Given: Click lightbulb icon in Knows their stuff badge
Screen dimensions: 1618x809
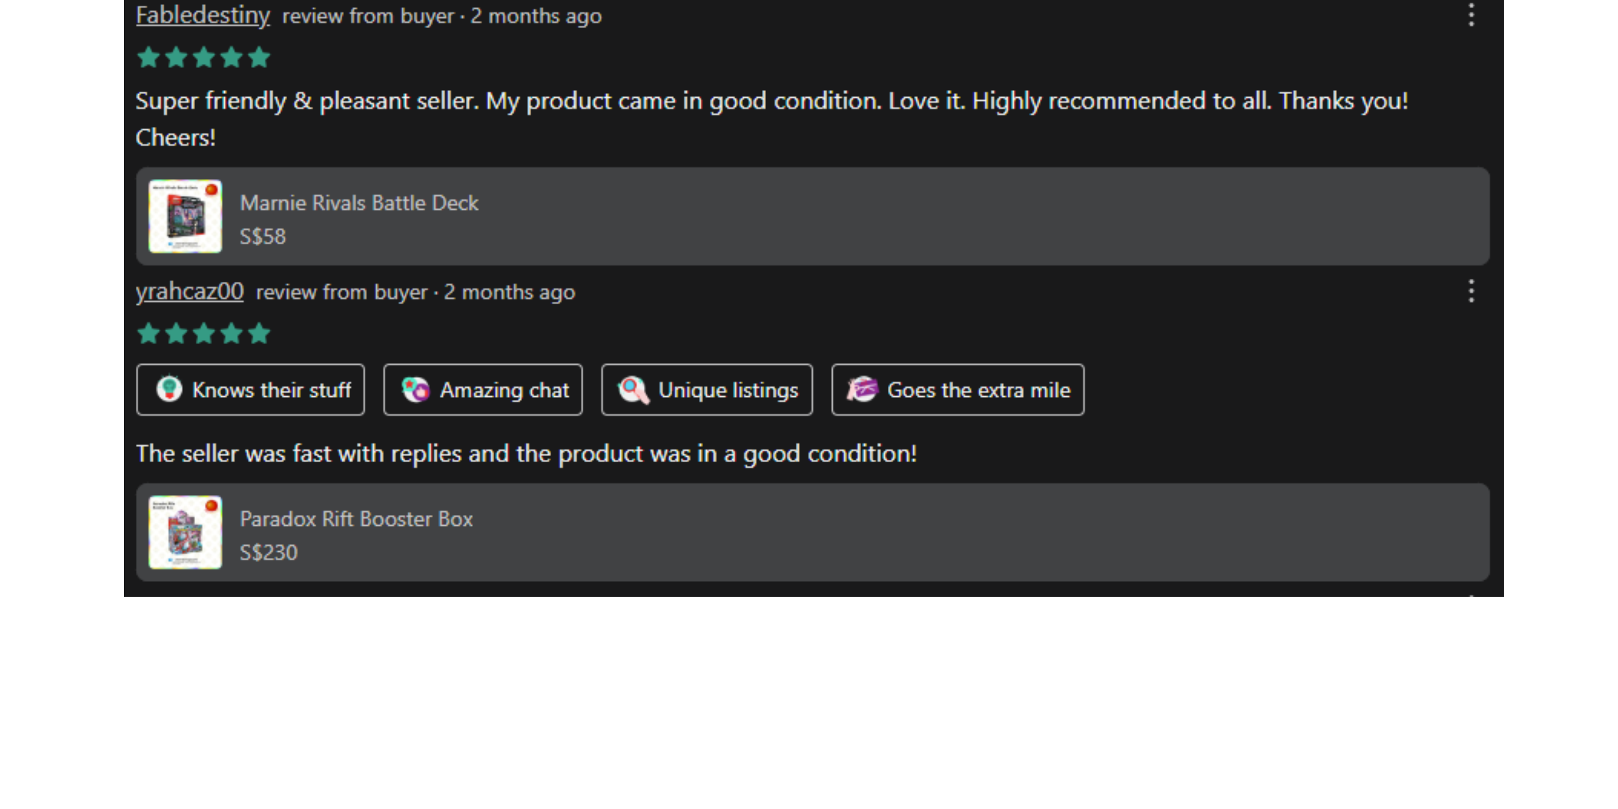Looking at the screenshot, I should click(169, 390).
